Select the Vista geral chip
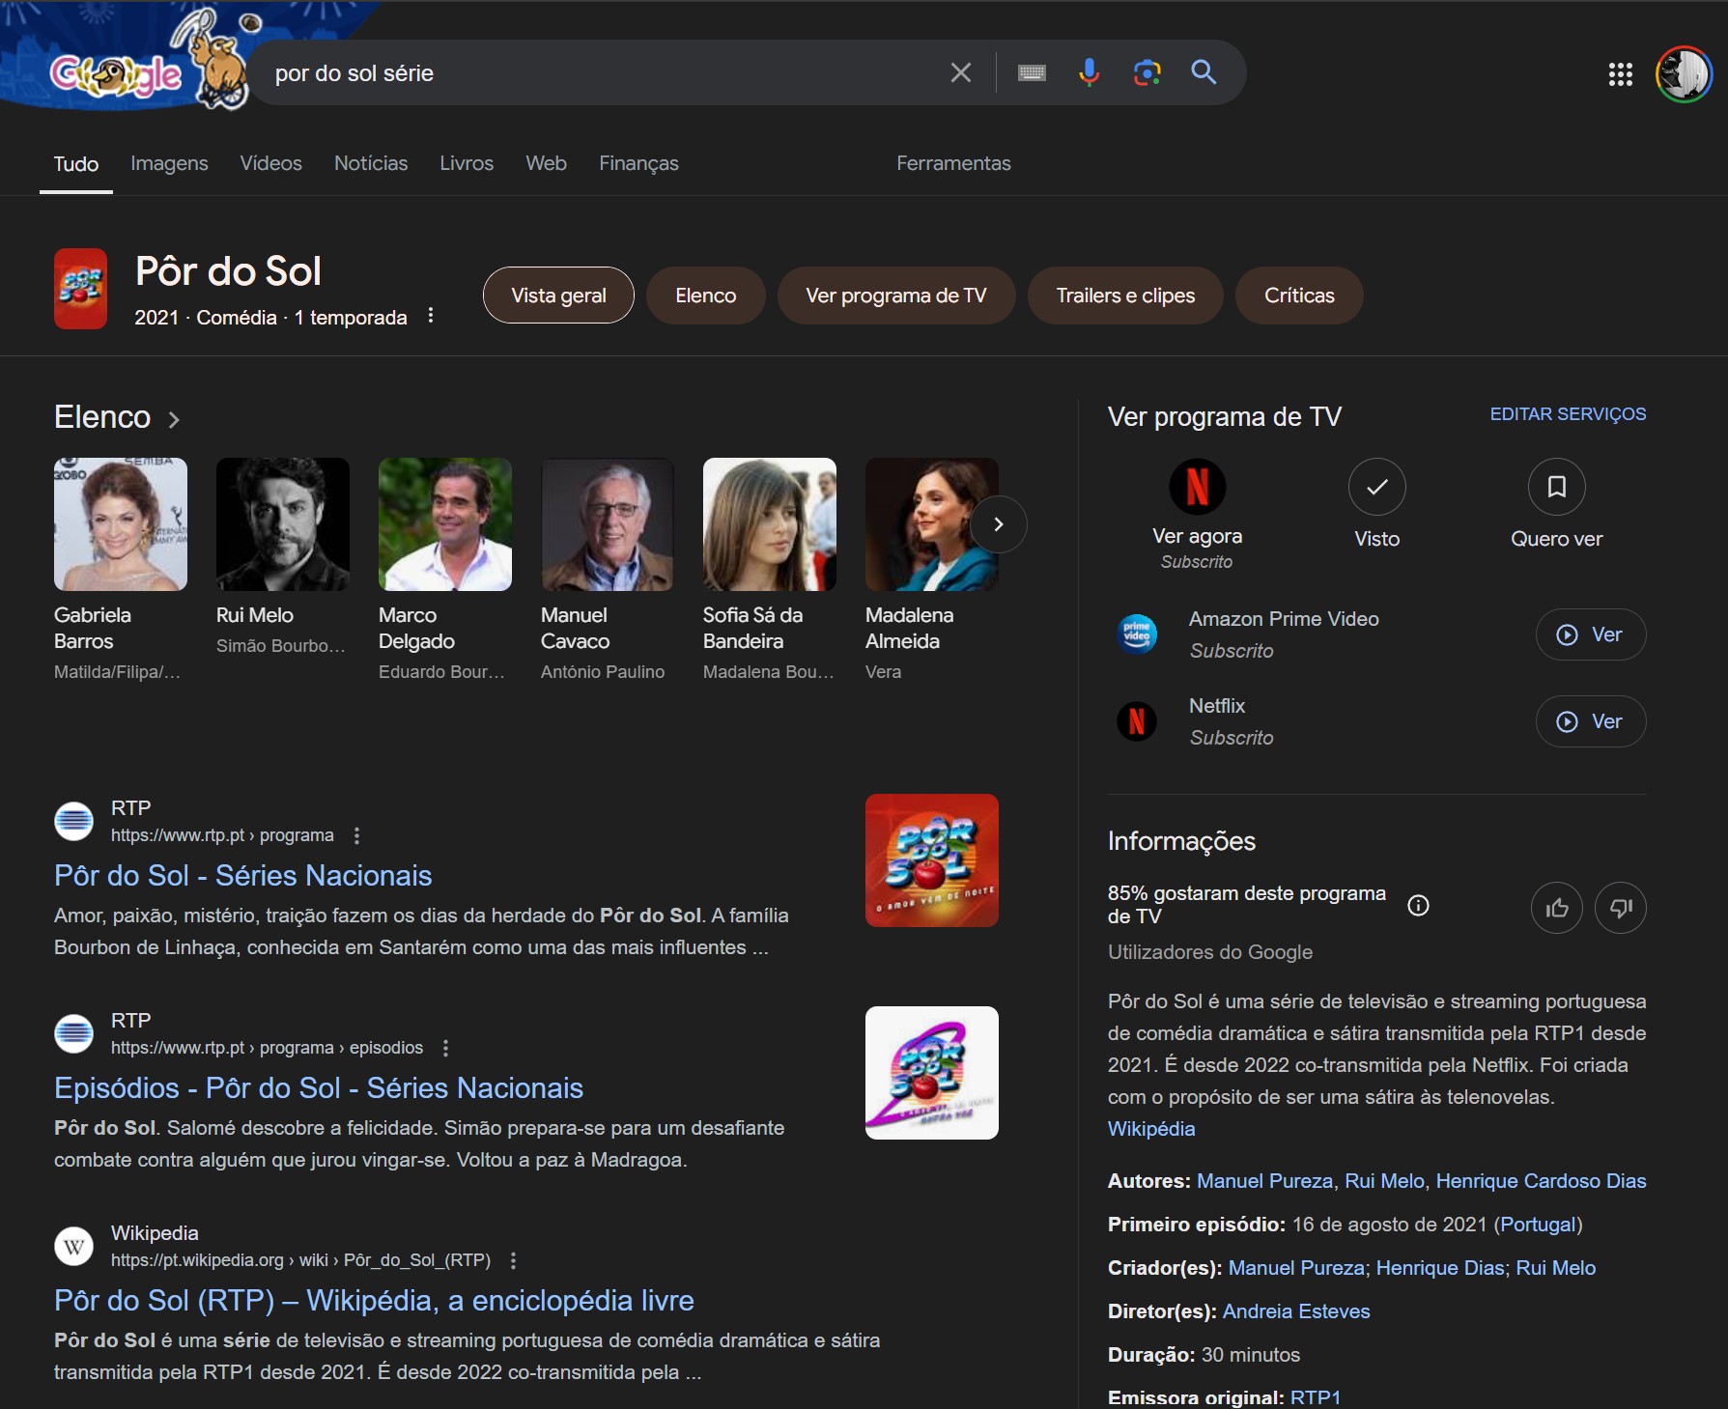1728x1409 pixels. point(558,296)
